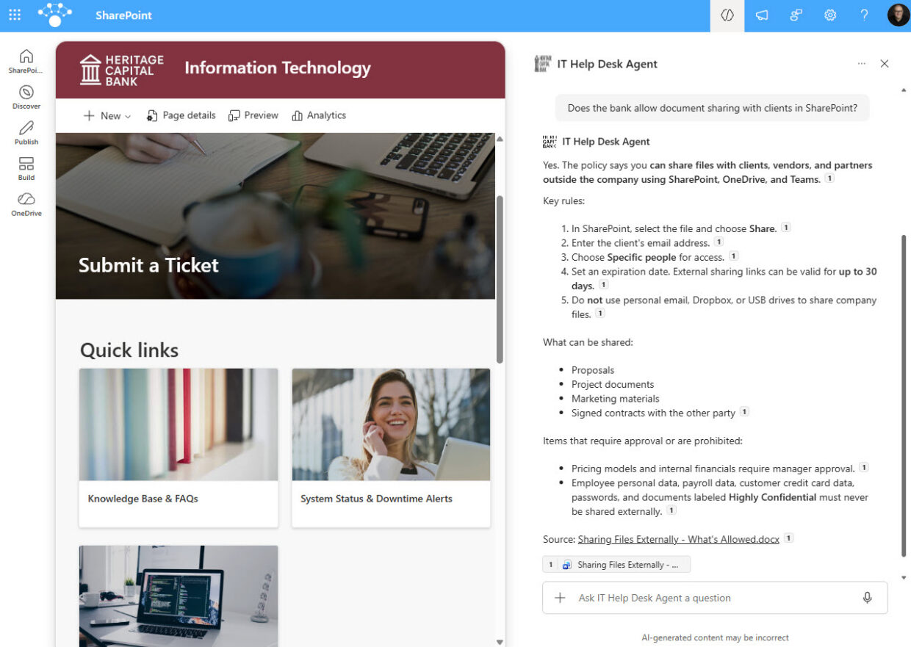The image size is (911, 647).
Task: Click the Submit a Ticket hero banner
Action: (275, 216)
